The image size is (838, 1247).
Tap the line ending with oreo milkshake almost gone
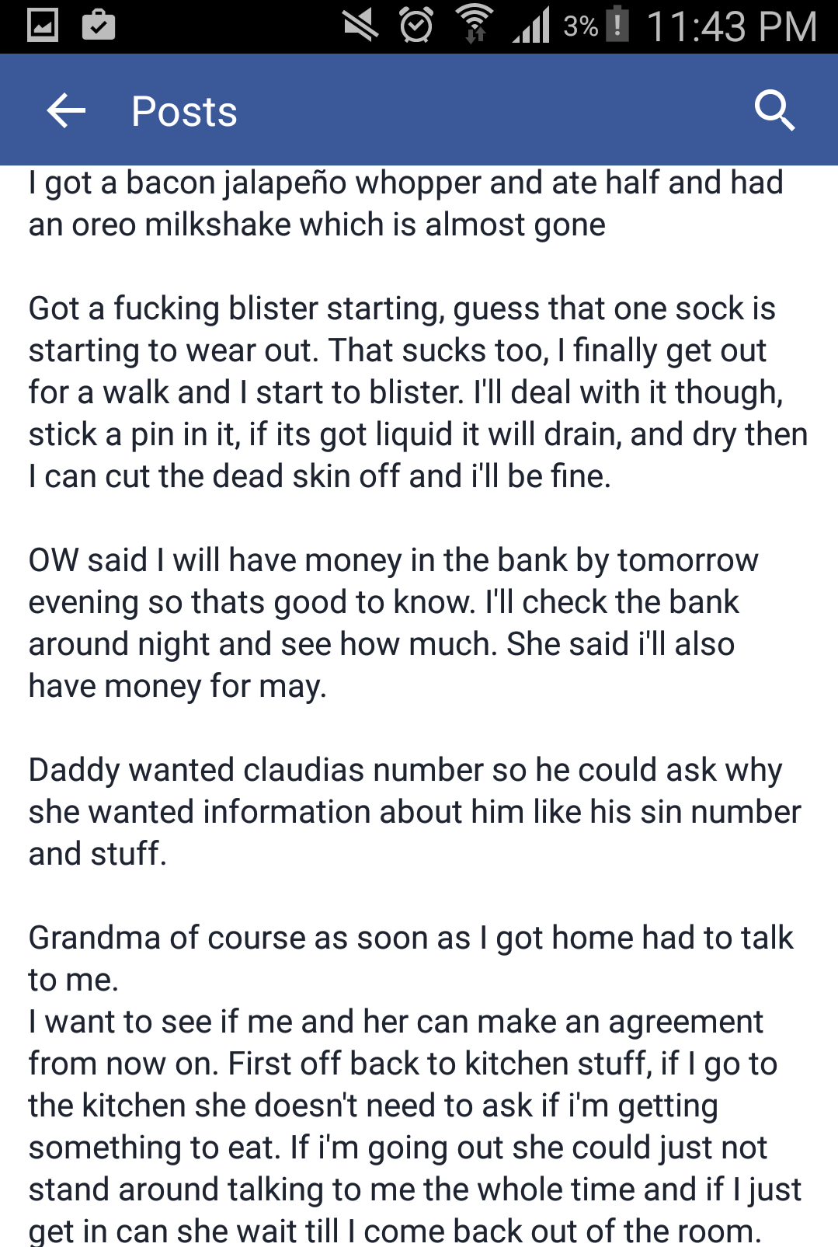pyautogui.click(x=317, y=225)
